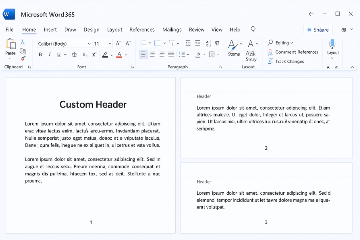
Task: Open the References tab
Action: click(x=142, y=29)
